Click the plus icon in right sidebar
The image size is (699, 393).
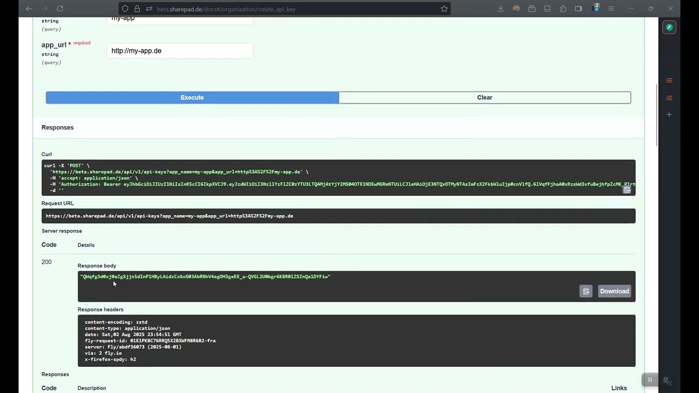[x=669, y=115]
